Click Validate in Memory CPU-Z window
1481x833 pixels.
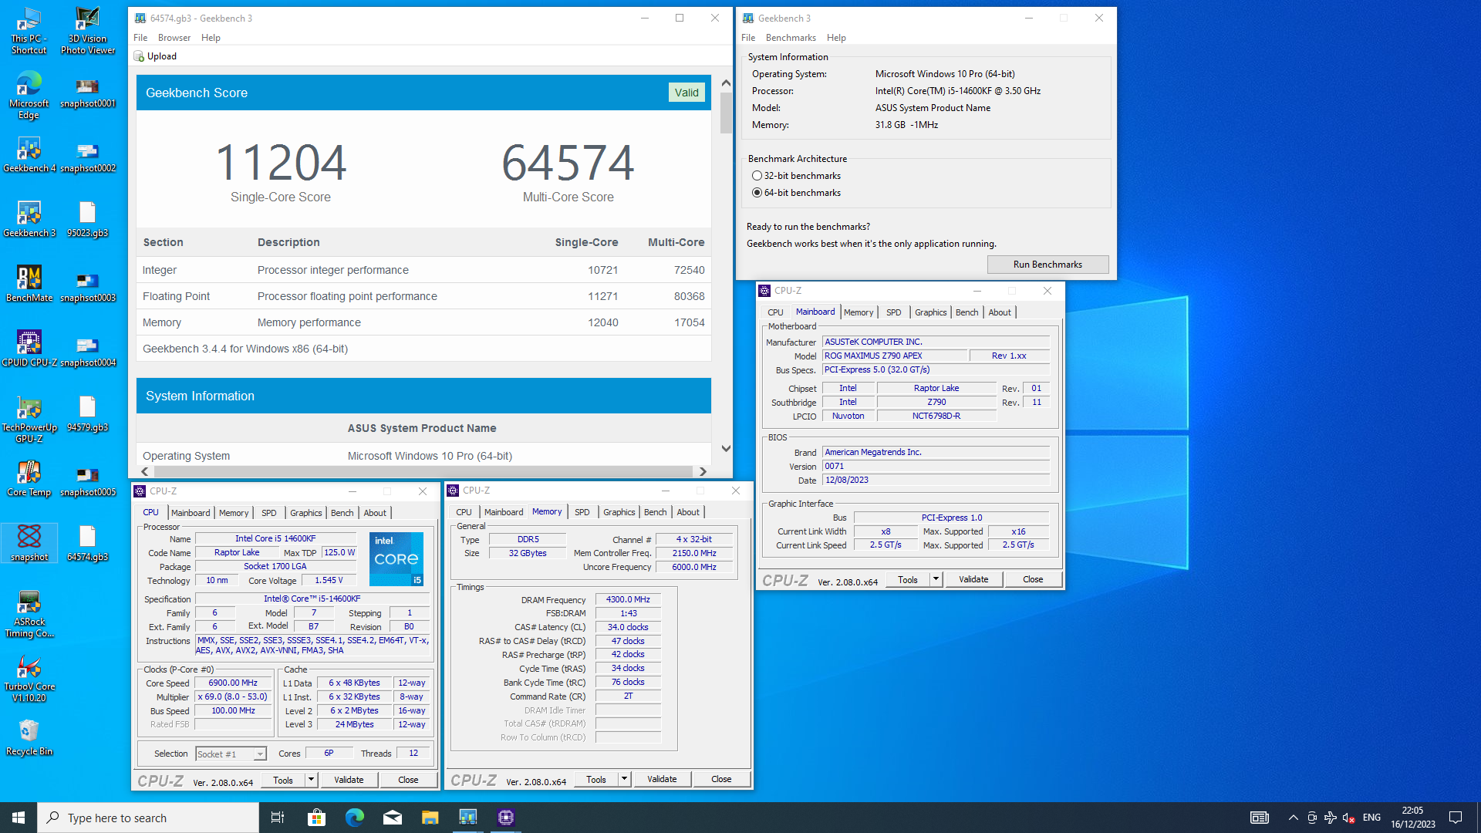point(662,780)
